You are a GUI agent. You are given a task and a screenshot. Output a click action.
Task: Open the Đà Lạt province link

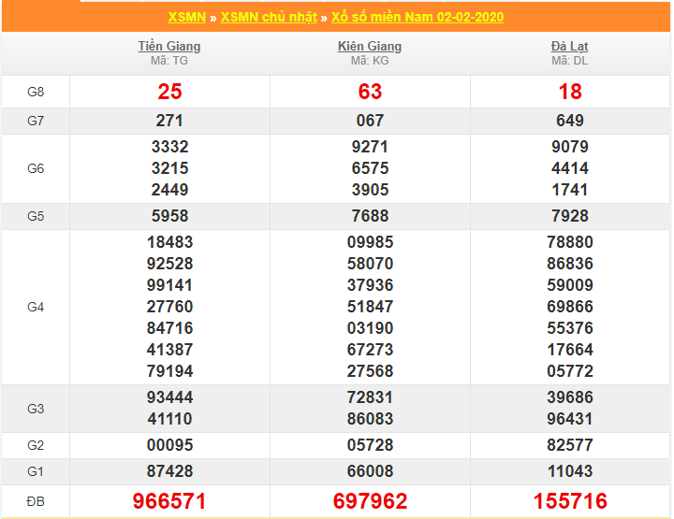(569, 46)
